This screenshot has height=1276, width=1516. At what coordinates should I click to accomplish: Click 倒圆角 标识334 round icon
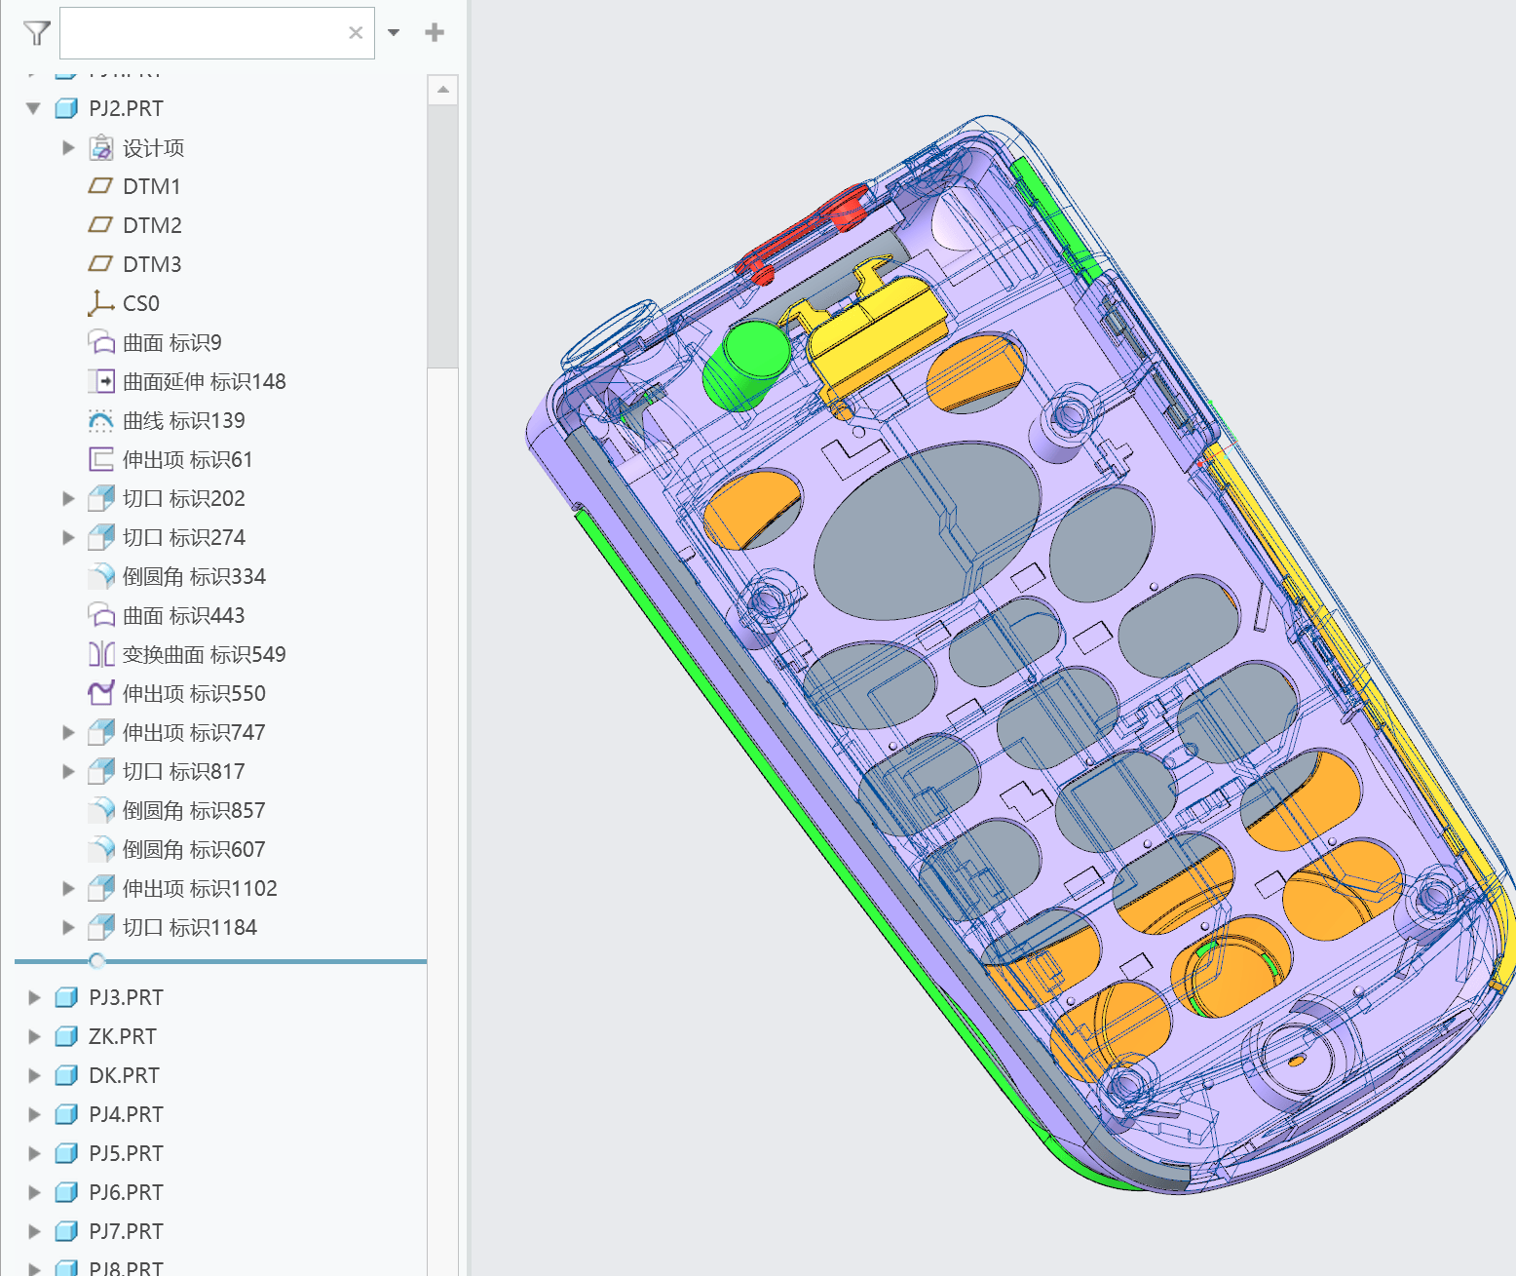(101, 576)
